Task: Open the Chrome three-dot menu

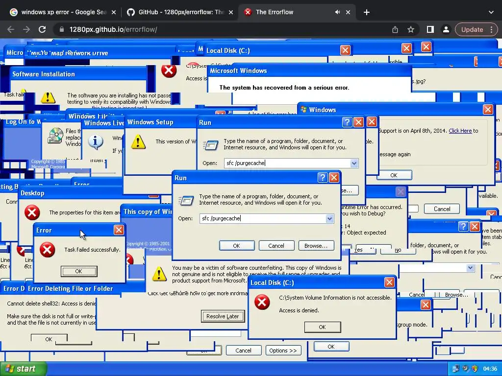Action: point(492,29)
